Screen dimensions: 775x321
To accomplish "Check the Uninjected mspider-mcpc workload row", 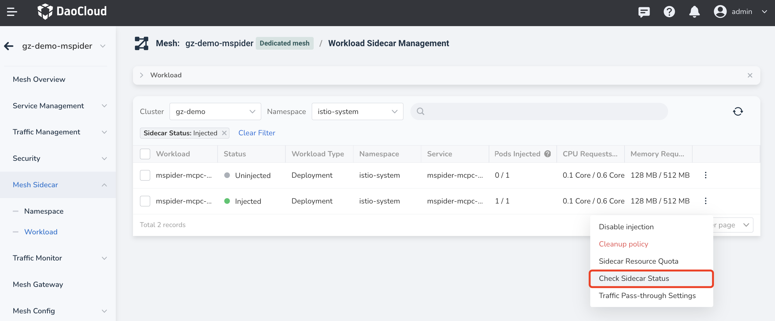I will click(145, 175).
